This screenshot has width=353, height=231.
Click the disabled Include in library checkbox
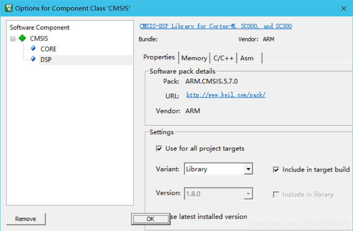click(x=276, y=195)
